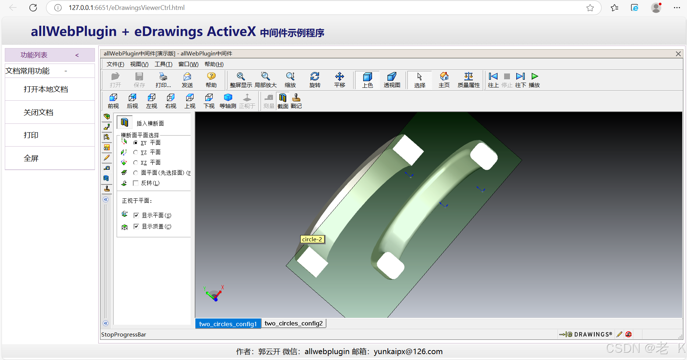
Task: Click 整屏显示 zoom to fit
Action: tap(241, 80)
